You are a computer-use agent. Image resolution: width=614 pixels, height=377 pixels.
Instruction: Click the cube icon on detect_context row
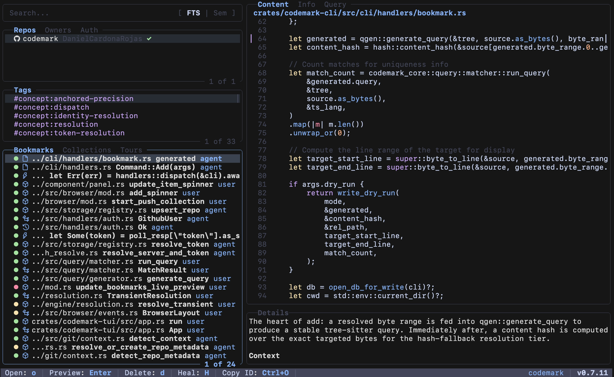25,339
